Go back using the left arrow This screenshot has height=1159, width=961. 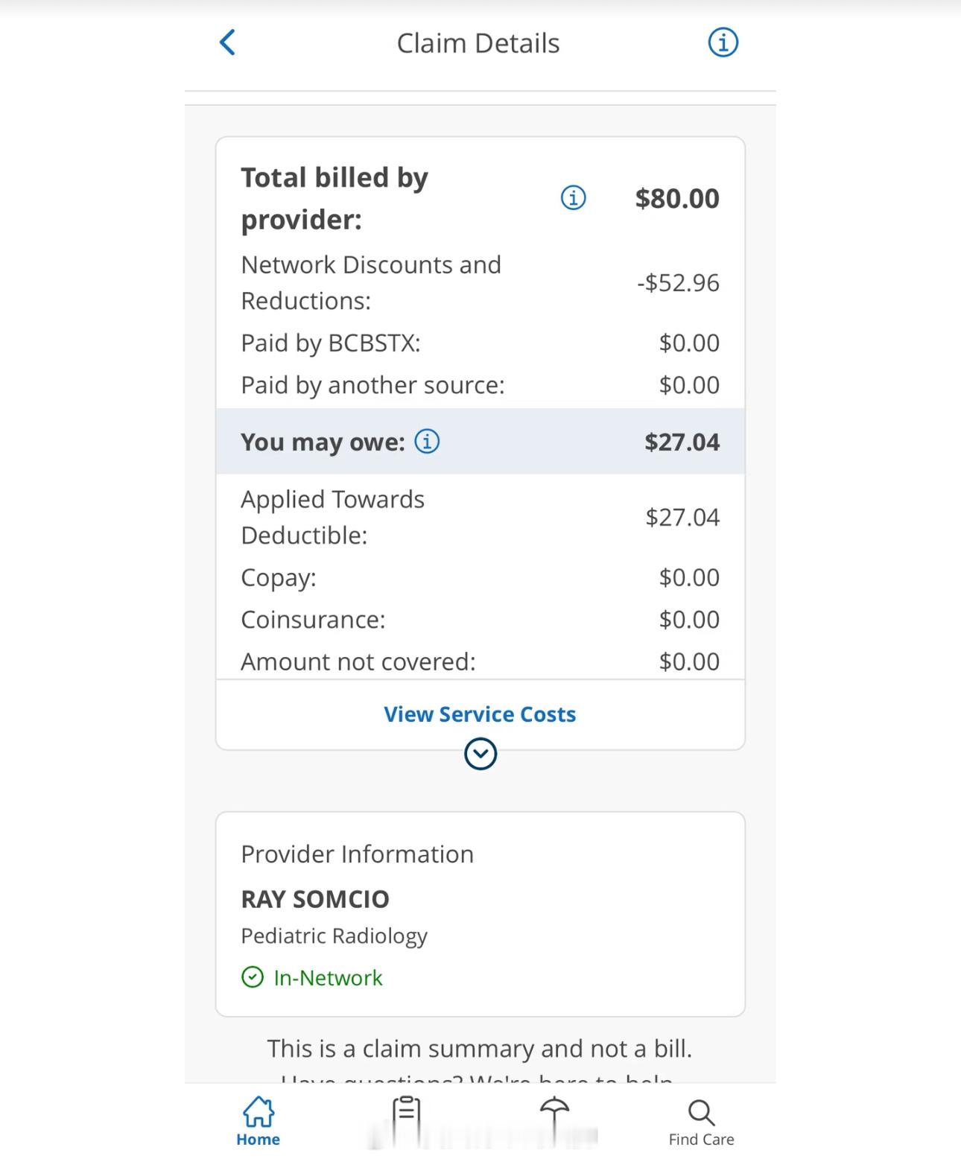click(x=228, y=42)
